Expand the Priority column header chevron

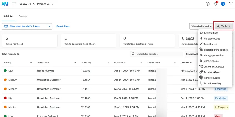click(x=31, y=63)
